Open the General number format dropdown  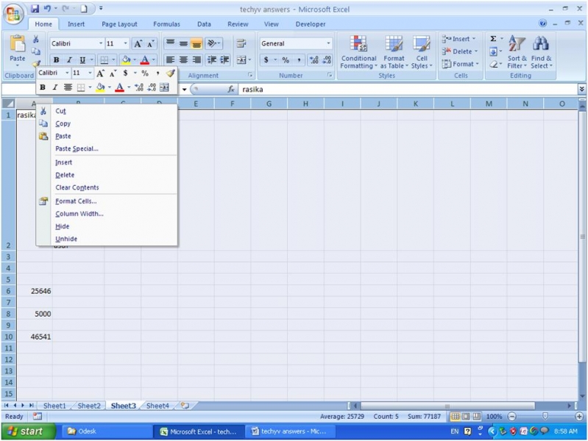[x=328, y=43]
